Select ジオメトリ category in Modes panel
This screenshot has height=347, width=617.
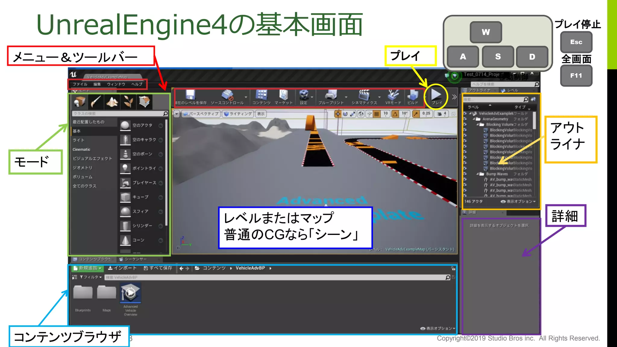click(x=83, y=168)
